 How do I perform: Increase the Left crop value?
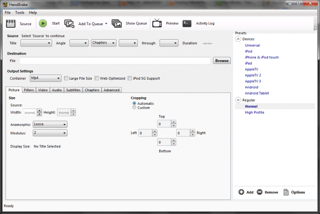pyautogui.click(x=155, y=131)
